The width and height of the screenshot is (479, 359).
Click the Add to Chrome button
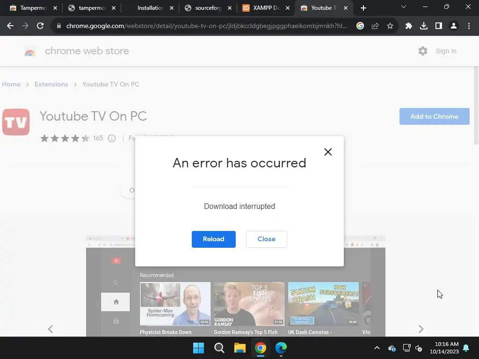434,116
